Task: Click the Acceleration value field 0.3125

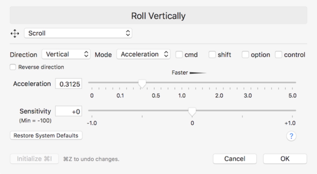Action: [69, 84]
